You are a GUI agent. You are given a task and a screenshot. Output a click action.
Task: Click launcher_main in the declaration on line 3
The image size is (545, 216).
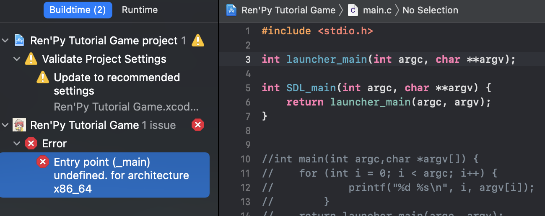pyautogui.click(x=327, y=59)
